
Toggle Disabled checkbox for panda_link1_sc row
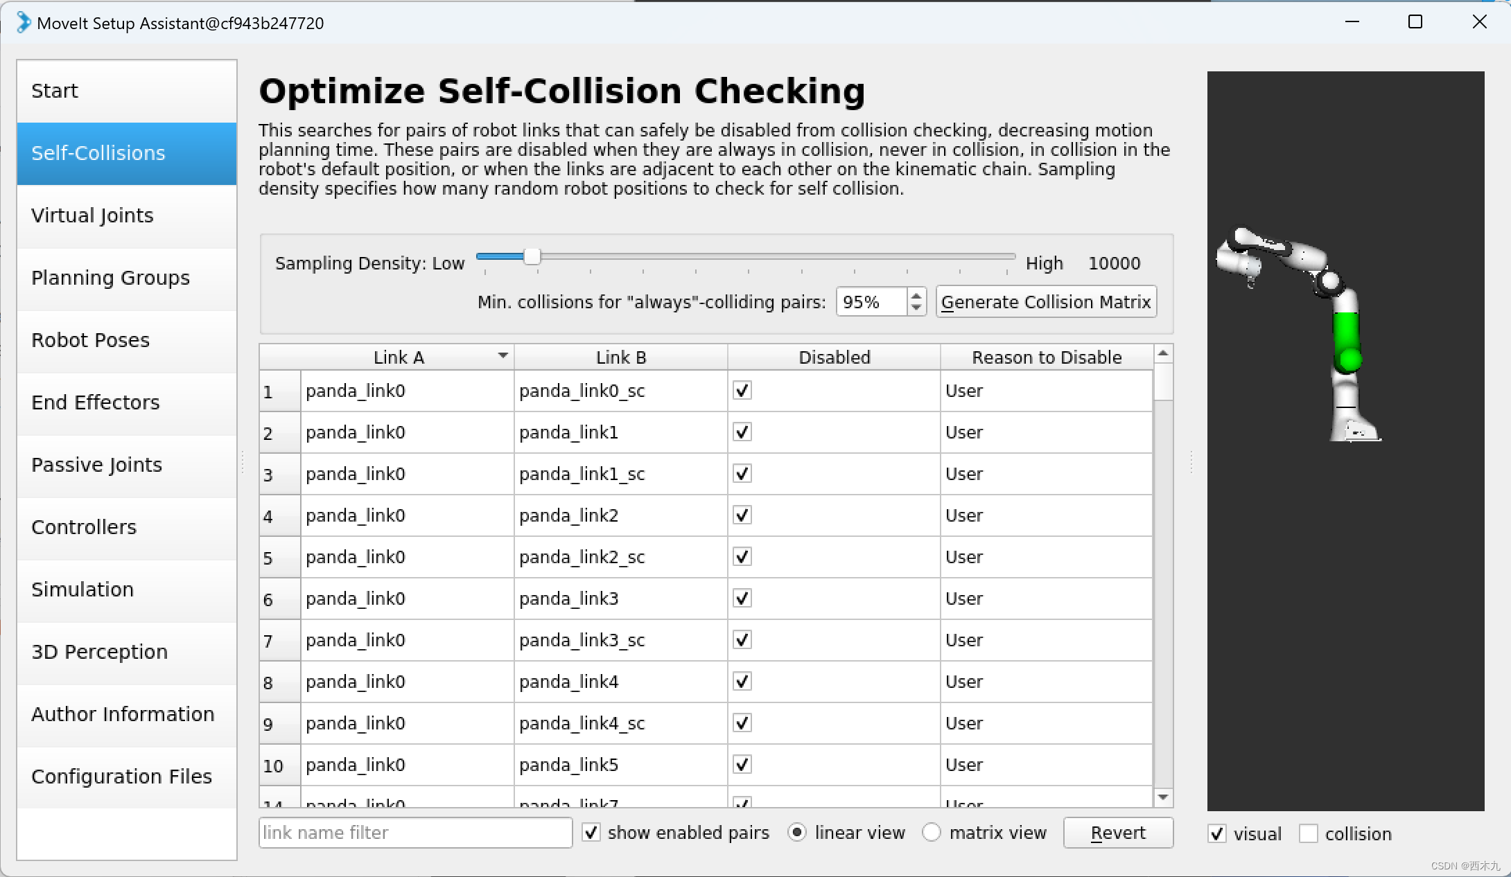[x=742, y=474]
